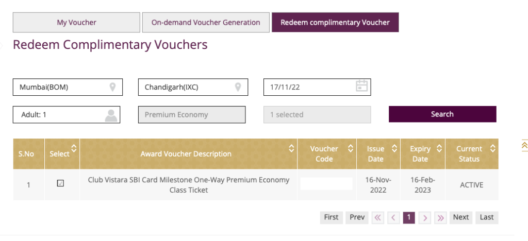The image size is (528, 241).
Task: Go to previous page single-left arrow
Action: (x=393, y=218)
